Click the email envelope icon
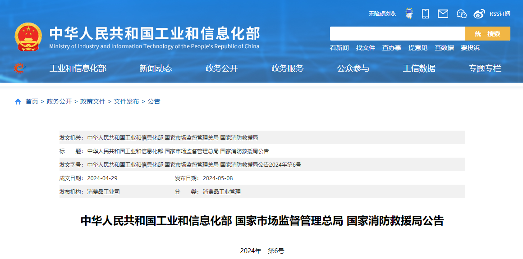Viewport: 523px width, 259px height. 443,14
